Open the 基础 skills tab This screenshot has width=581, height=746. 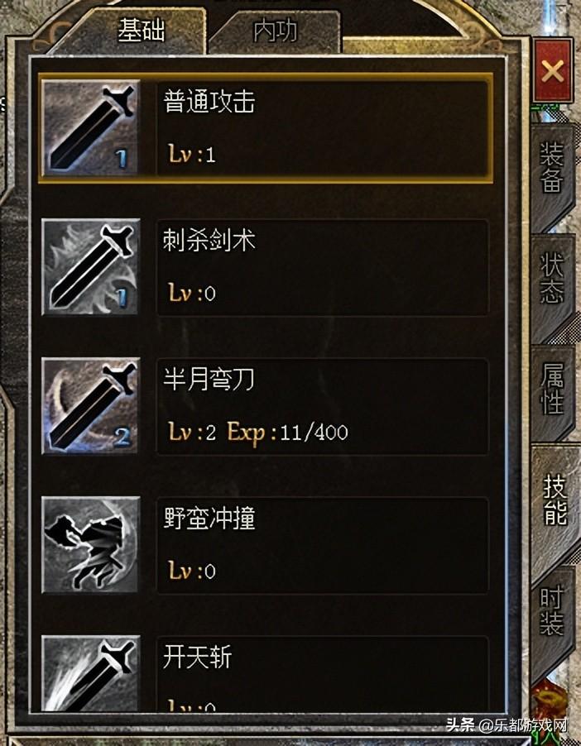(142, 31)
